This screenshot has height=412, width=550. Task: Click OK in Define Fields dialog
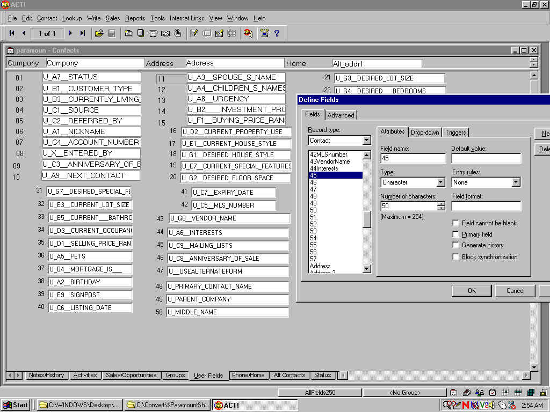coord(472,291)
